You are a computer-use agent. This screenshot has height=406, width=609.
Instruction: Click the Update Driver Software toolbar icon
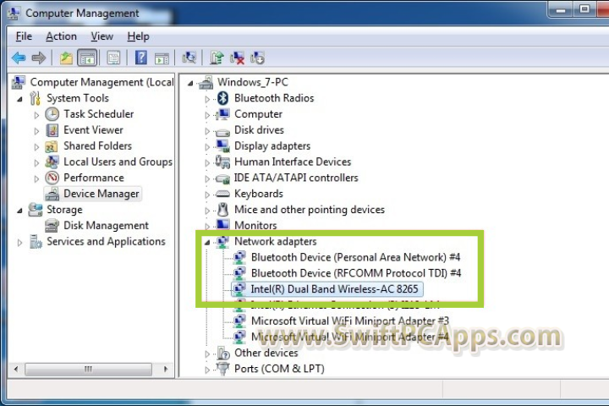pyautogui.click(x=217, y=58)
